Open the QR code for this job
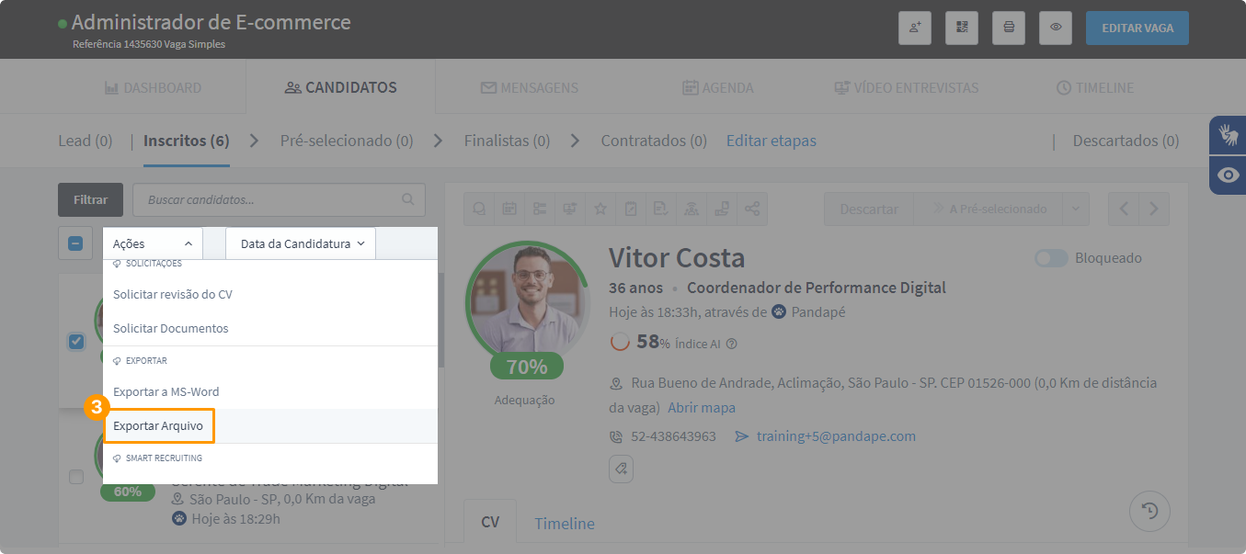The image size is (1246, 554). coord(962,28)
